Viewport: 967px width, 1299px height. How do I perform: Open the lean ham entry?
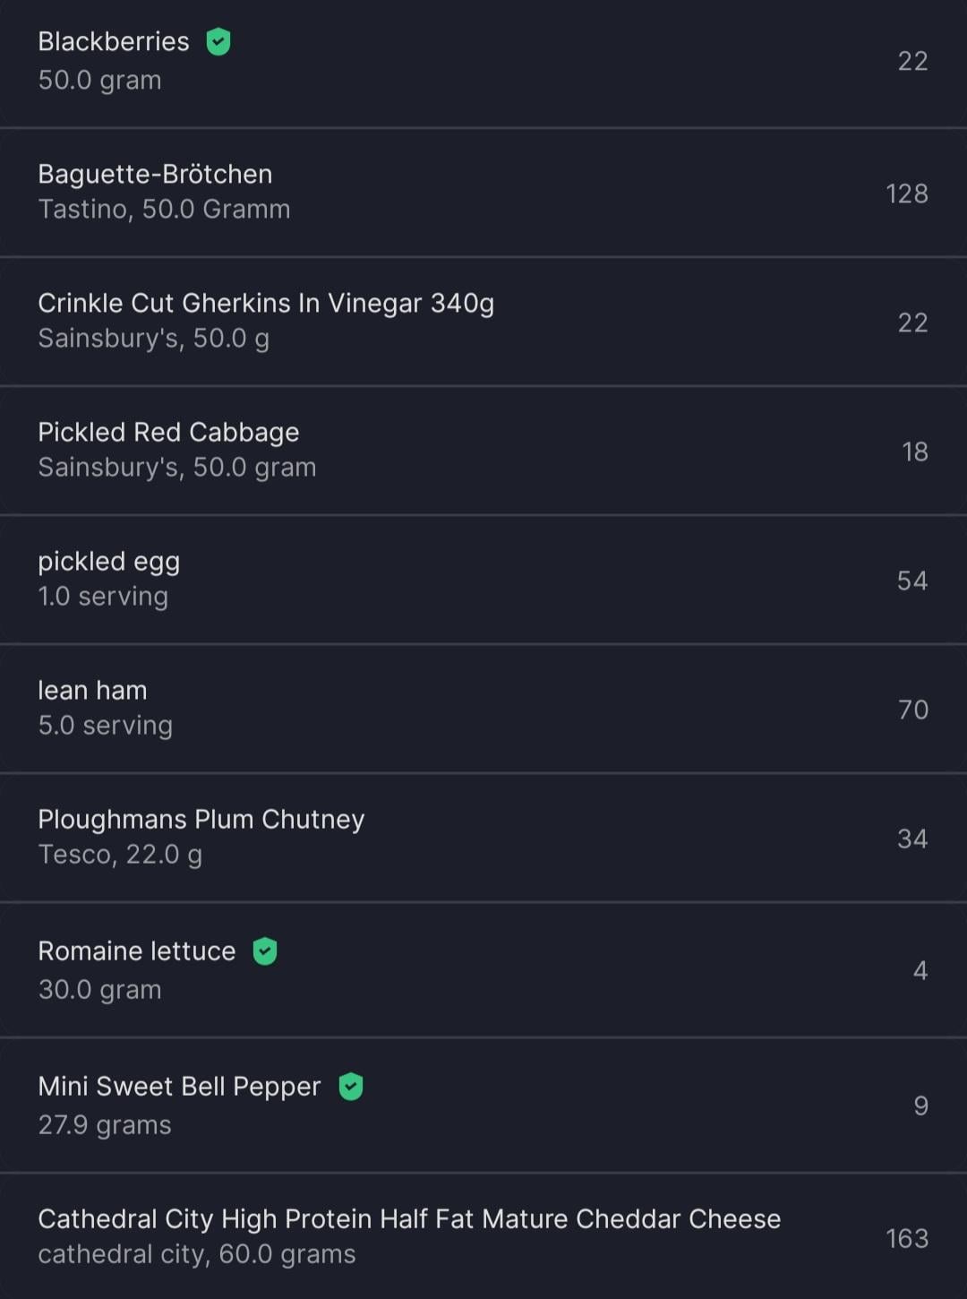click(92, 691)
